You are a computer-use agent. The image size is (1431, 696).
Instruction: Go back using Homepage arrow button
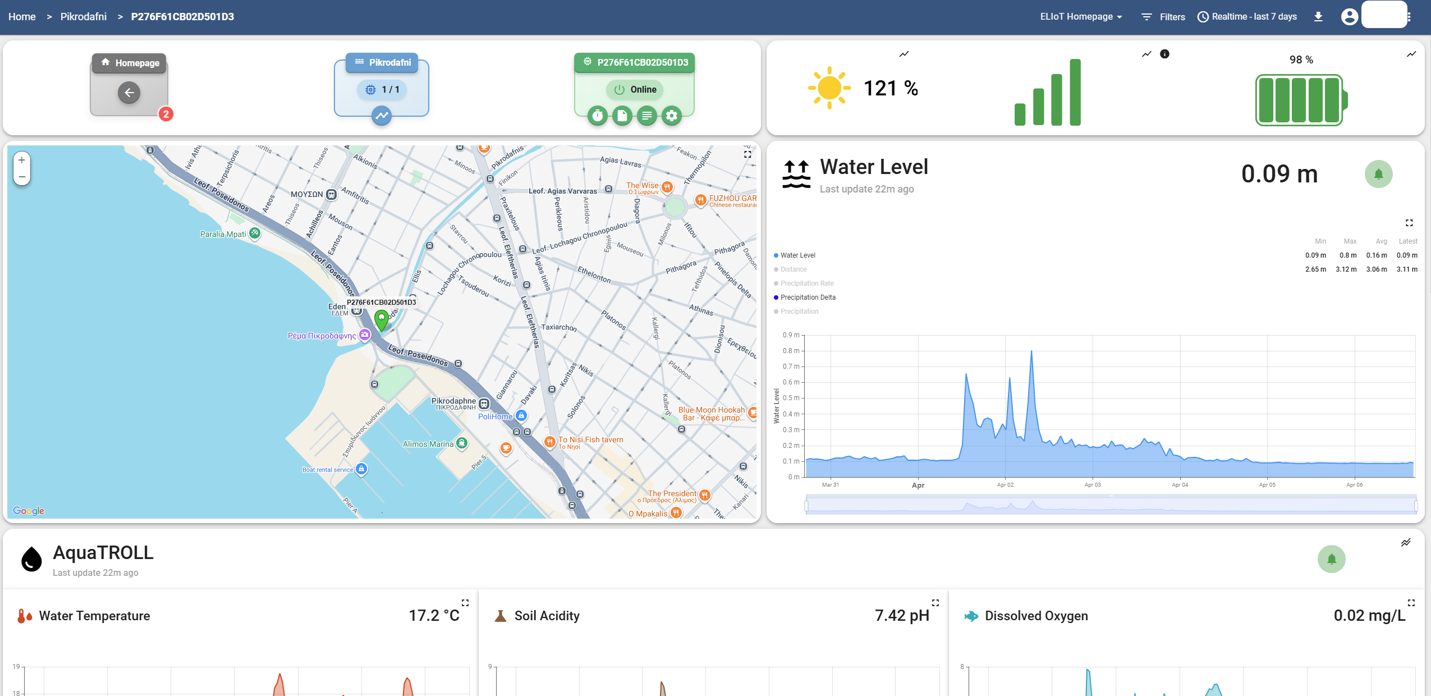tap(129, 93)
